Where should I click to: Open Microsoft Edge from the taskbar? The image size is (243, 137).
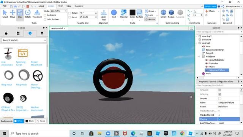pos(133,134)
